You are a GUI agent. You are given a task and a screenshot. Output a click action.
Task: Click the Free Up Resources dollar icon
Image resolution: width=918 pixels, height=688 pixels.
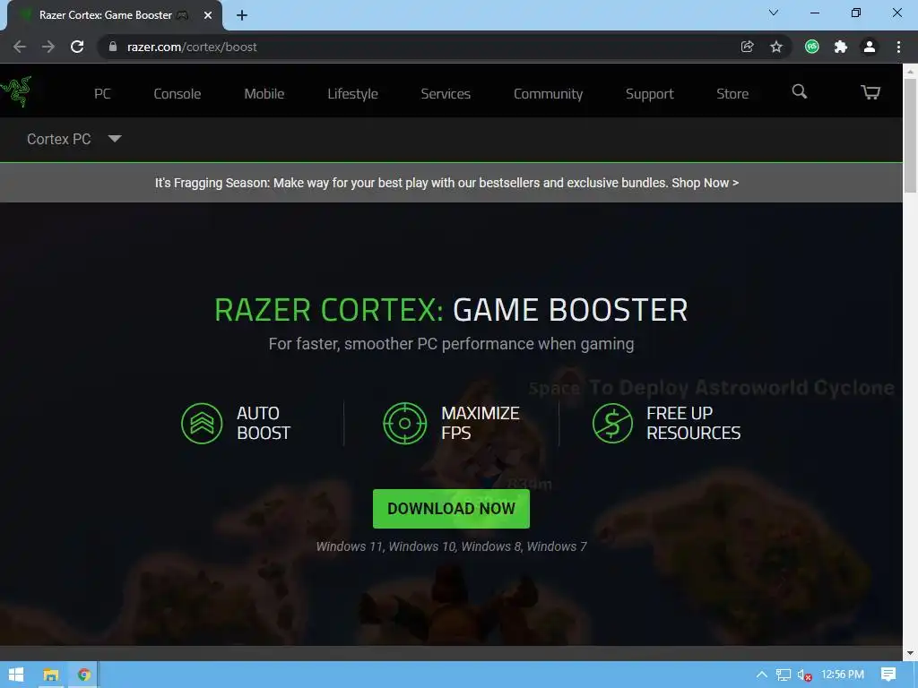[x=612, y=423]
